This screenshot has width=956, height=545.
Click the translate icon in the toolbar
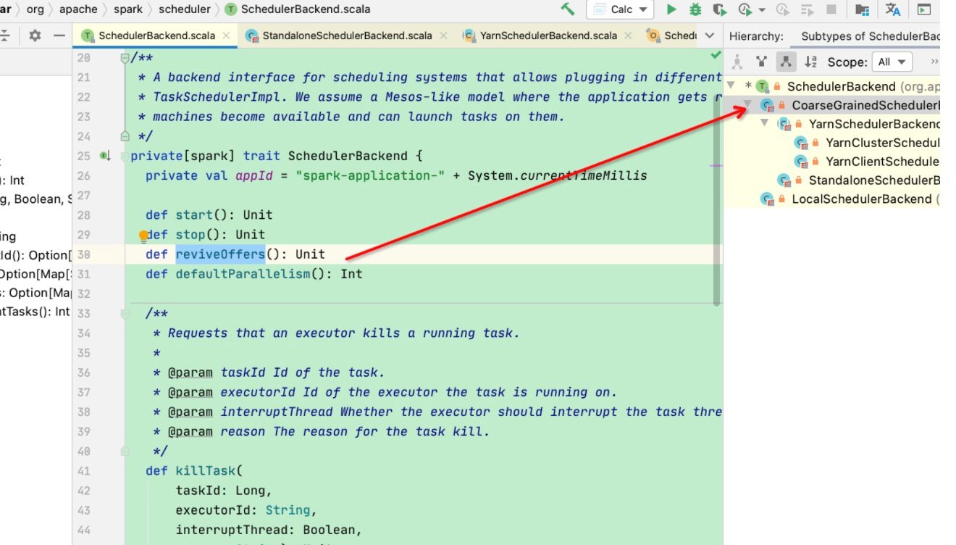893,9
